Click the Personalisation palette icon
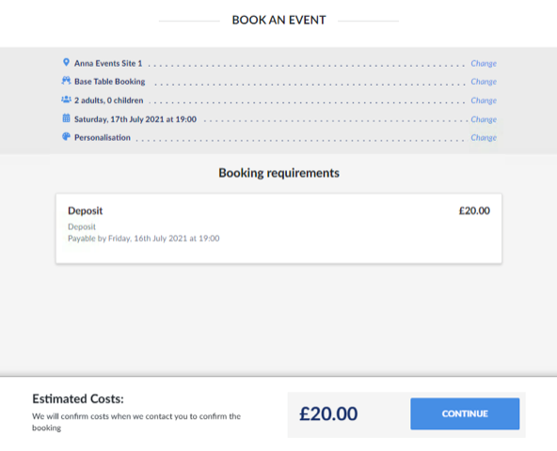 (x=66, y=136)
